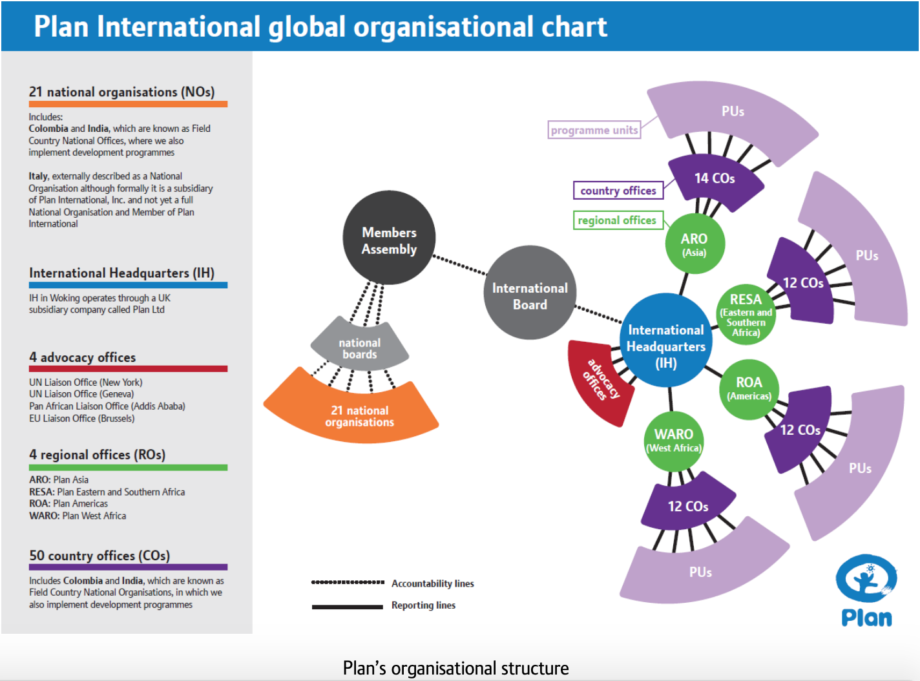Click 'RESA: Plan Eastern and Southern Africa' line
The width and height of the screenshot is (920, 681).
click(107, 492)
